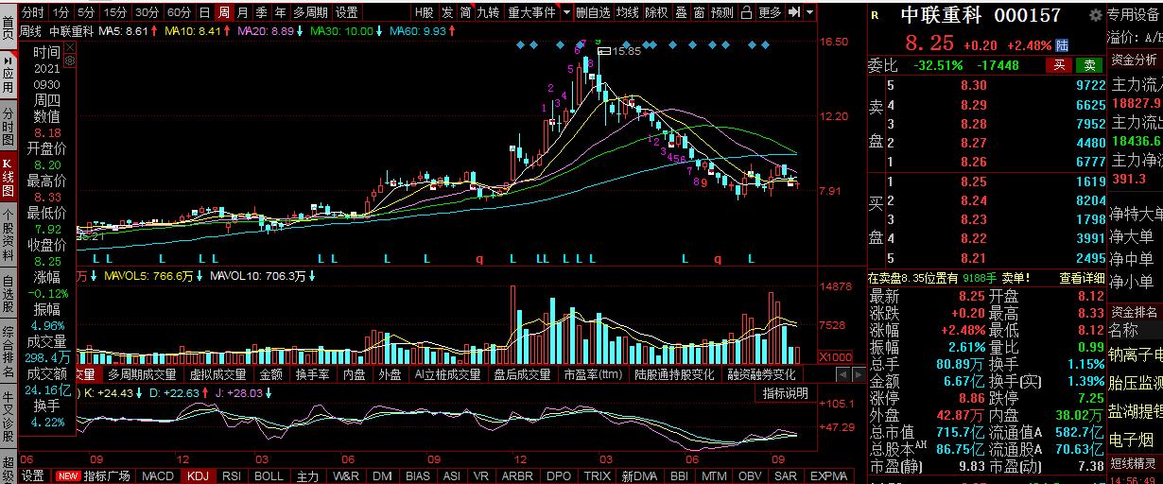Open dropdown arrow next to 重大事件
The height and width of the screenshot is (484, 1163).
[x=565, y=12]
